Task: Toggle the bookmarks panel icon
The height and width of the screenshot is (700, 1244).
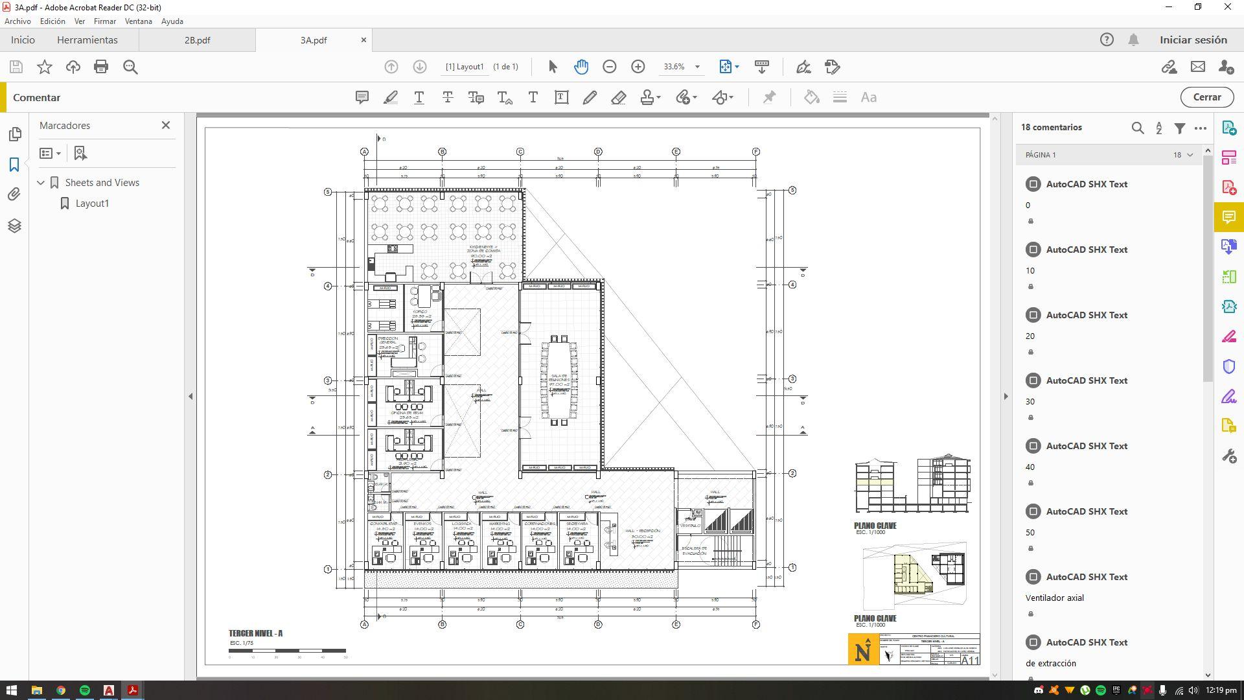Action: [14, 165]
